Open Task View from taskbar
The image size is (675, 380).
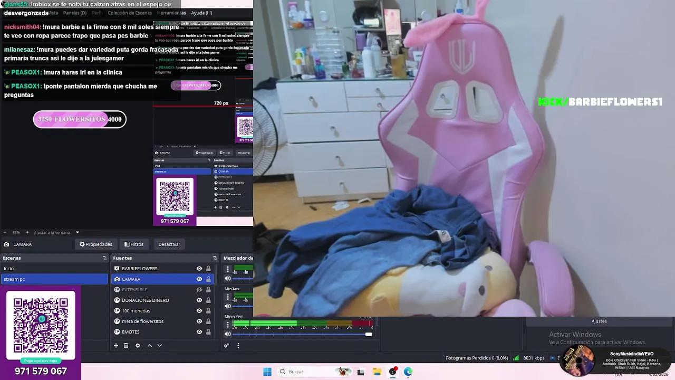pyautogui.click(x=361, y=372)
